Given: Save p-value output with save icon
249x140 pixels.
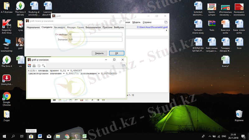Looking at the screenshot, I should coord(29,66).
